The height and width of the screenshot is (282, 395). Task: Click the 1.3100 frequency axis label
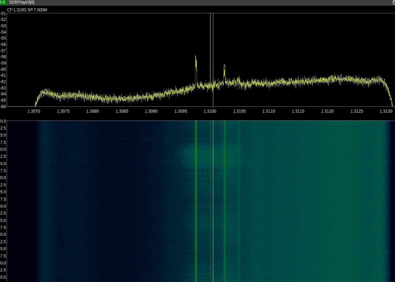pos(210,111)
